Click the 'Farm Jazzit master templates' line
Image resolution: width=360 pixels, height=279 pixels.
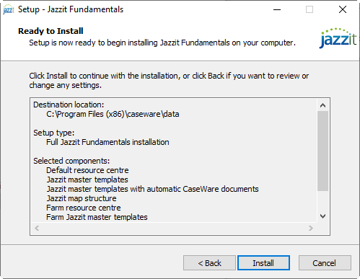tap(97, 217)
